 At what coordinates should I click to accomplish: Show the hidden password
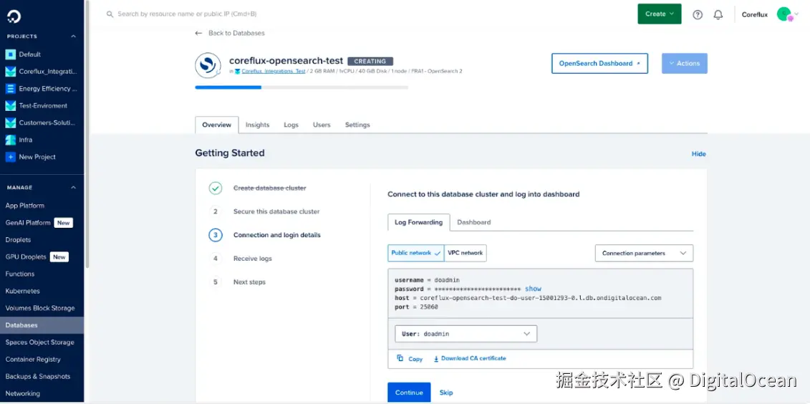tap(533, 289)
